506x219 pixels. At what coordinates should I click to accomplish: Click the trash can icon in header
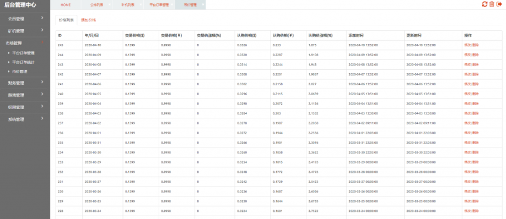(x=492, y=4)
